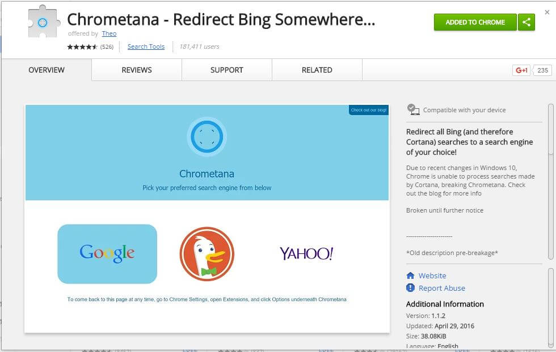The height and width of the screenshot is (352, 556).
Task: Click the extension title 'Chrometana - Redirect Bing Somewhere...'
Action: coord(221,19)
